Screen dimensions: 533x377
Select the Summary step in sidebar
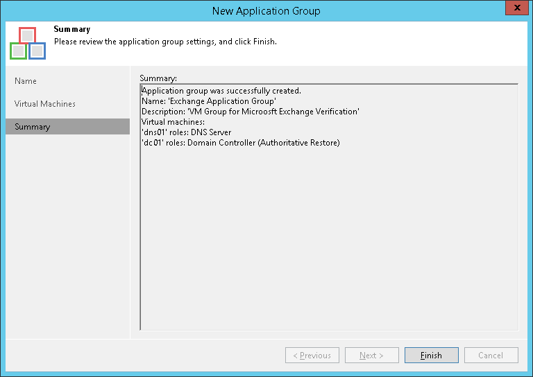pyautogui.click(x=33, y=127)
